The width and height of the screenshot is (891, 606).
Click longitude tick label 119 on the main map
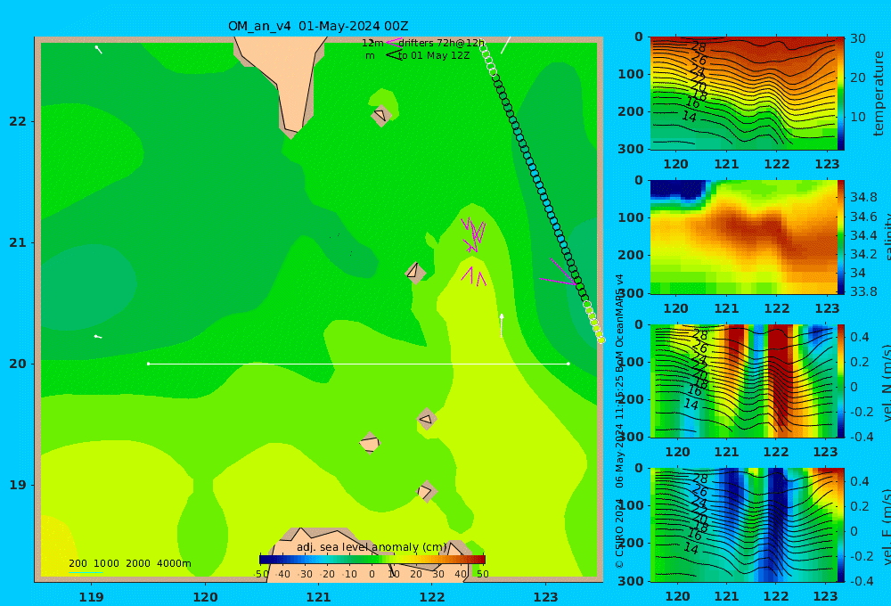point(91,597)
